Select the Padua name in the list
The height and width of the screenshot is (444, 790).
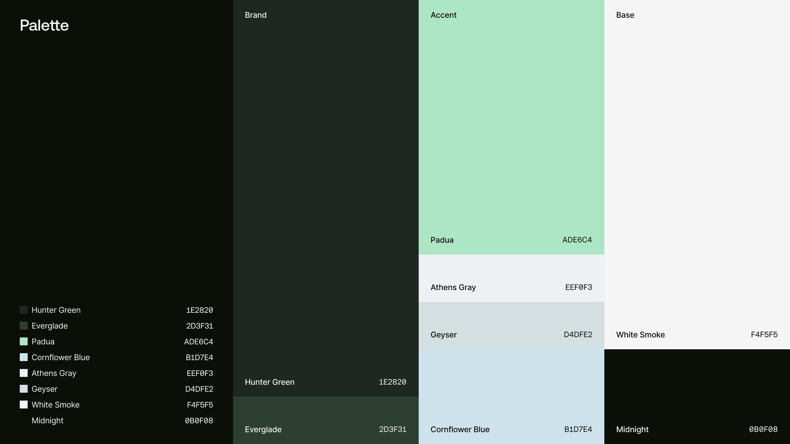pyautogui.click(x=43, y=341)
